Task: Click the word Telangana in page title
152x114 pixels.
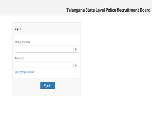Action: click(75, 10)
